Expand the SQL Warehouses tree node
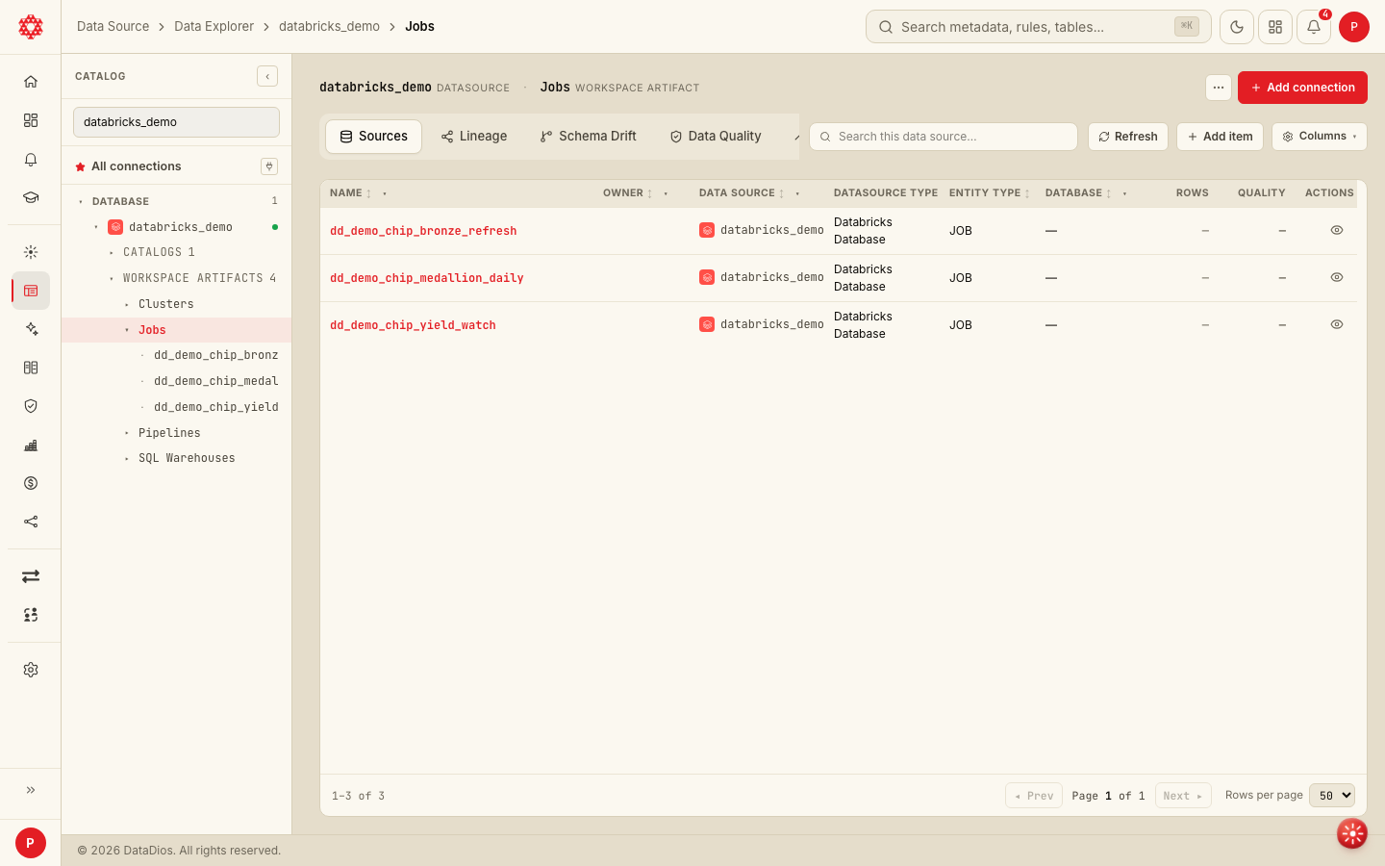This screenshot has width=1385, height=866. [x=127, y=459]
